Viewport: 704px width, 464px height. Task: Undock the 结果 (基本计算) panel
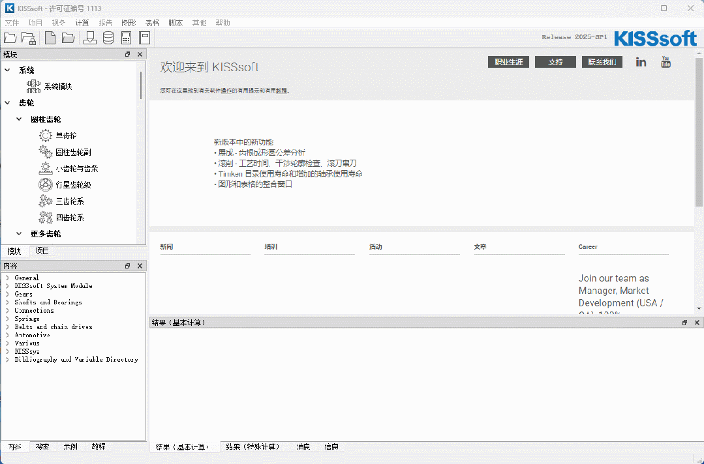684,323
